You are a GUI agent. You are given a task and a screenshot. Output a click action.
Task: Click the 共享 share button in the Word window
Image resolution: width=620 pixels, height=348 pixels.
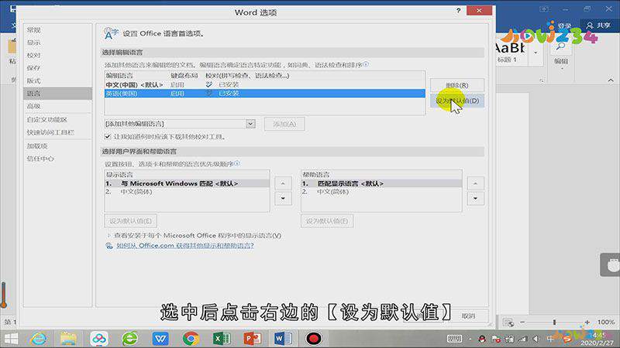point(598,26)
